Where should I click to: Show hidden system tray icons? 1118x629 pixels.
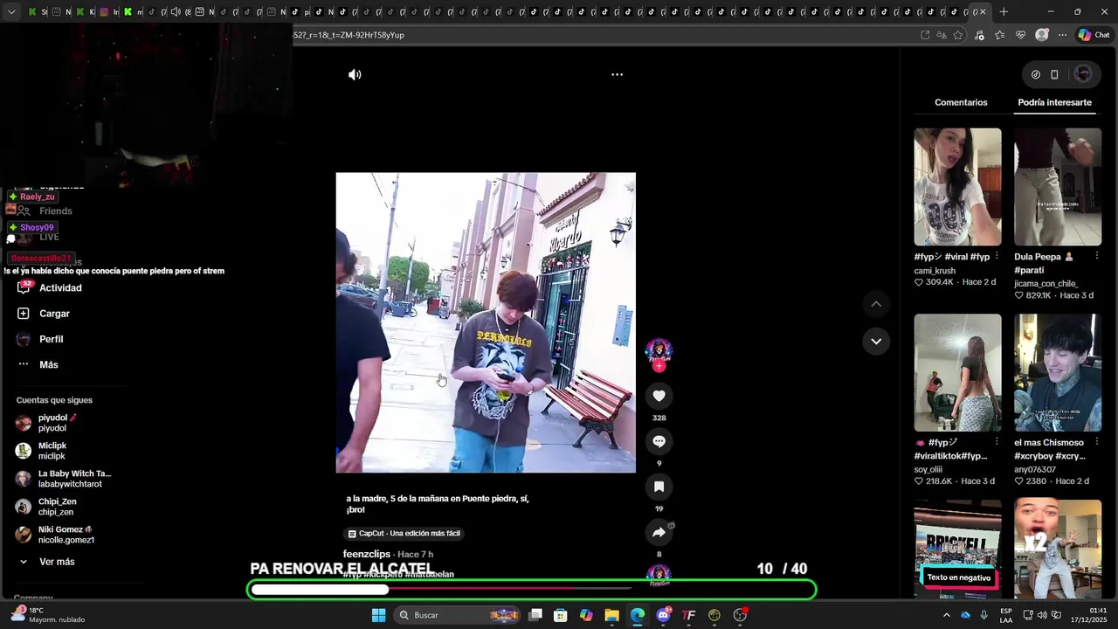coord(946,615)
